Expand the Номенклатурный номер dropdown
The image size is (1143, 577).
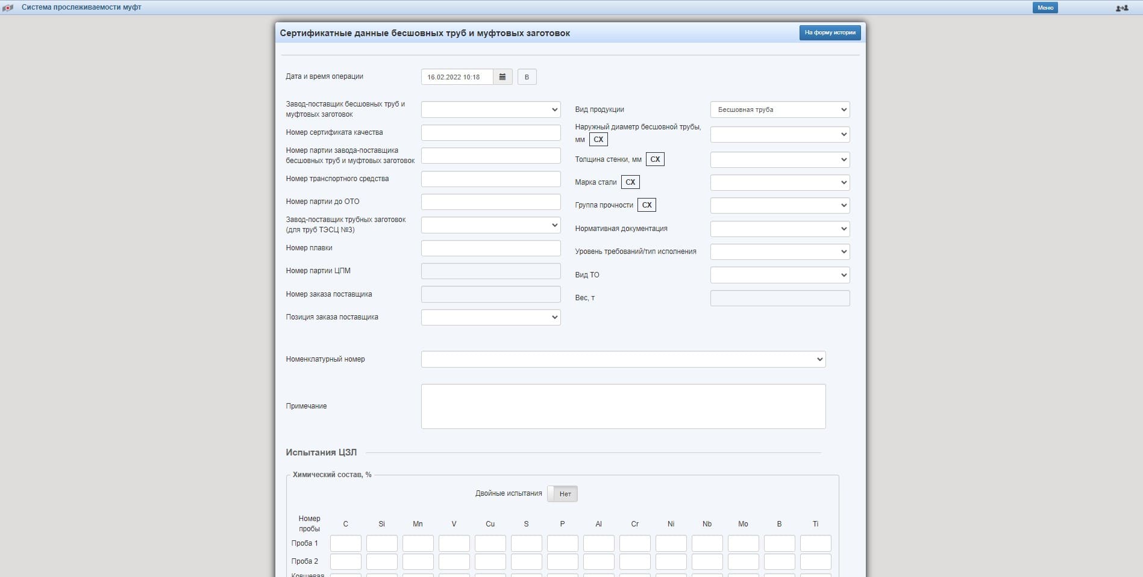(623, 359)
